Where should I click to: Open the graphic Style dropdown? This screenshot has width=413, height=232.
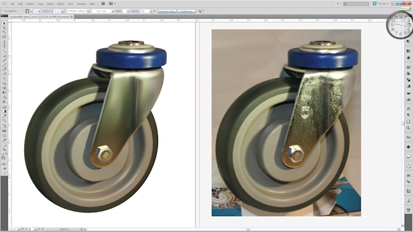coord(128,11)
